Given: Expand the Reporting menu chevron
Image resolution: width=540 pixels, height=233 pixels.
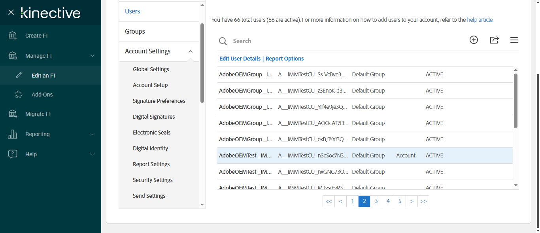Looking at the screenshot, I should click(93, 134).
